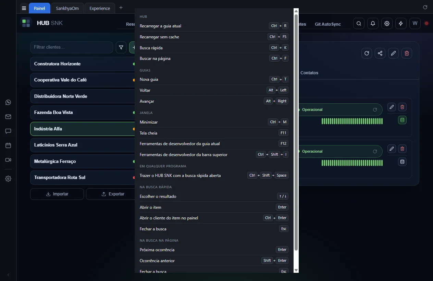Open the notifications bell
Image resolution: width=433 pixels, height=281 pixels.
[373, 24]
